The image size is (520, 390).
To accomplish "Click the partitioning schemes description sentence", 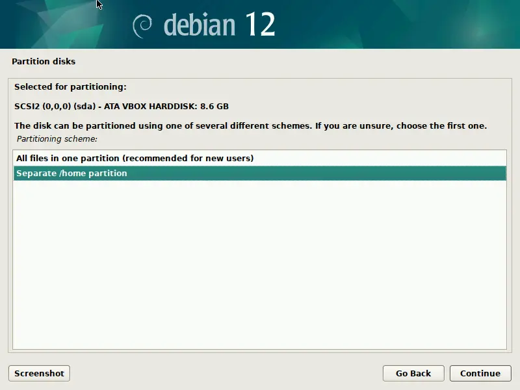I will coord(250,125).
